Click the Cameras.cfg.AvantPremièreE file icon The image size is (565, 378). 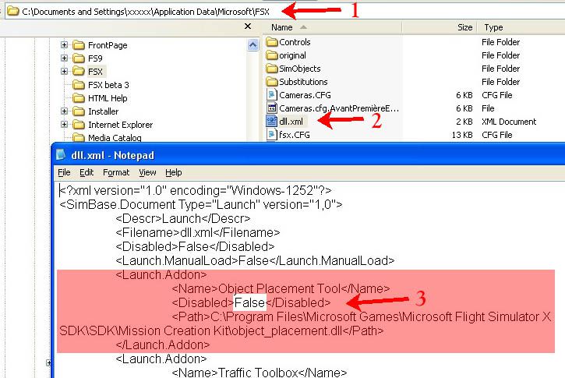click(271, 108)
